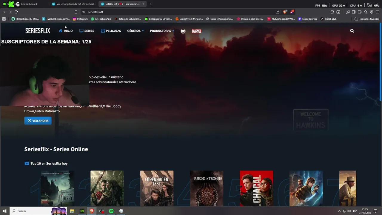Open the Juego de Tronos poster
This screenshot has height=215, width=382.
tap(207, 188)
